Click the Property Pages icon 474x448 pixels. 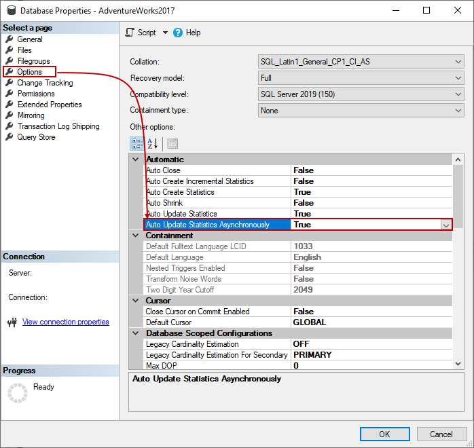click(x=172, y=144)
